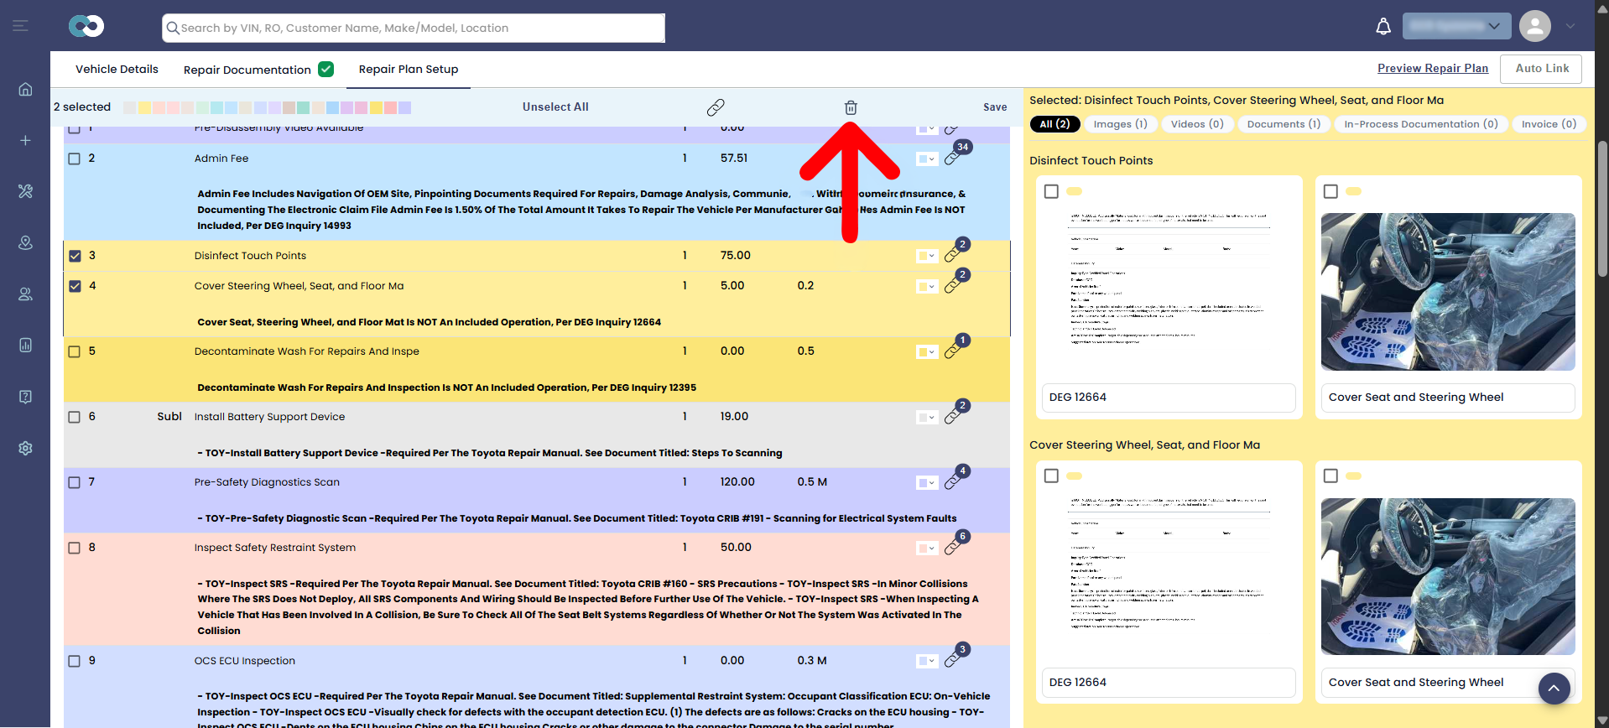Click attachment link icon for Admin Fee row
Viewport: 1609px width, 728px height.
pos(952,158)
